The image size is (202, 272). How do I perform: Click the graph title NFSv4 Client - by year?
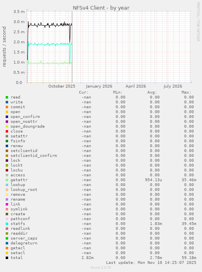tap(101, 8)
